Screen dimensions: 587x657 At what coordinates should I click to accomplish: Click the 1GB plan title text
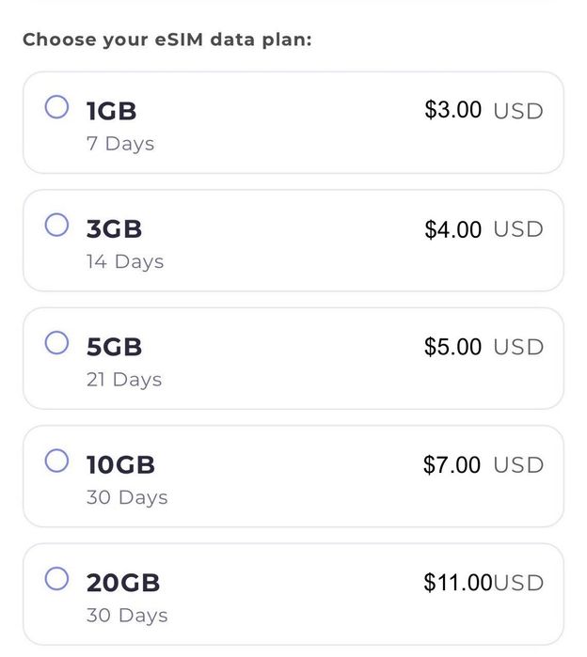point(111,111)
